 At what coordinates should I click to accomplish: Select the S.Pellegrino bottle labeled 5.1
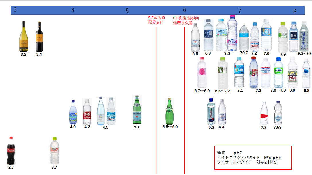coord(137,110)
